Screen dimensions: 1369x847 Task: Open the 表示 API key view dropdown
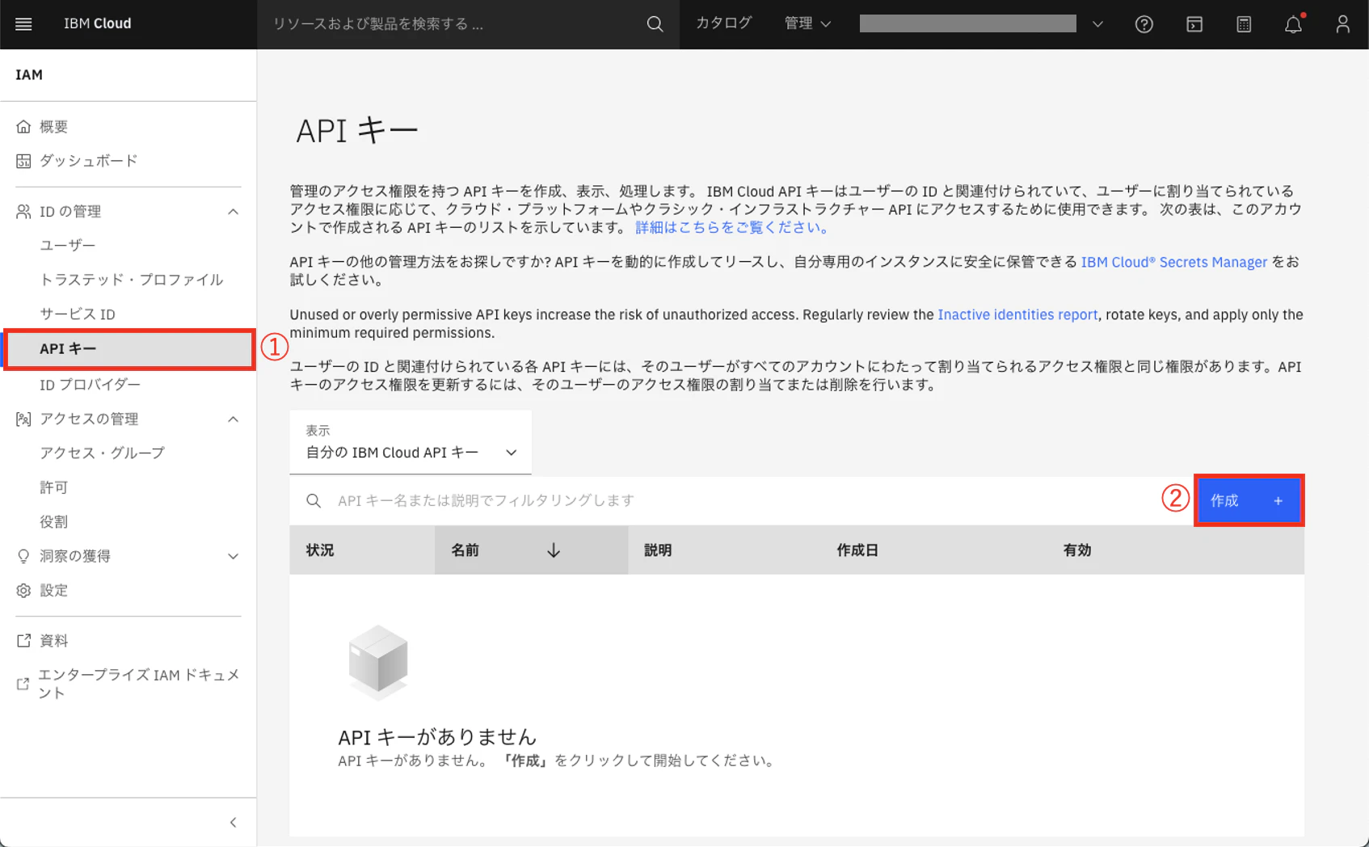click(411, 442)
